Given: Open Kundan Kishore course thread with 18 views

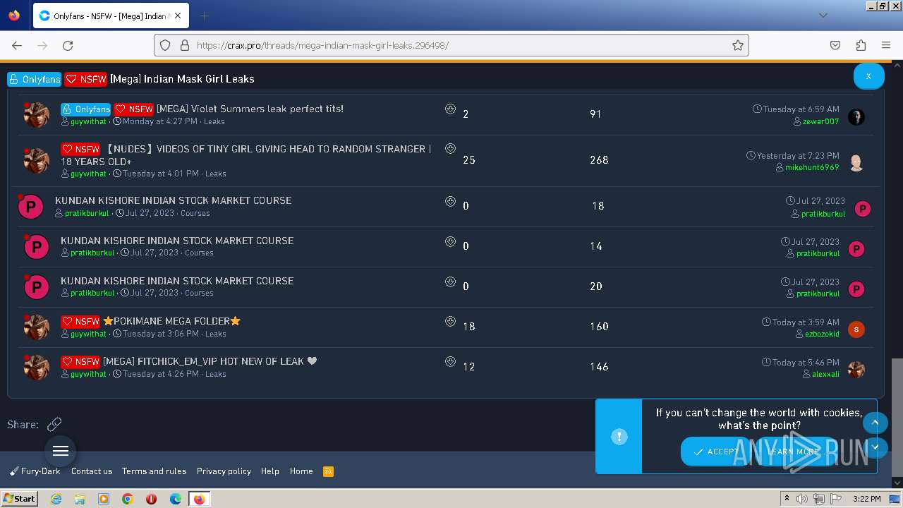Looking at the screenshot, I should 173,200.
